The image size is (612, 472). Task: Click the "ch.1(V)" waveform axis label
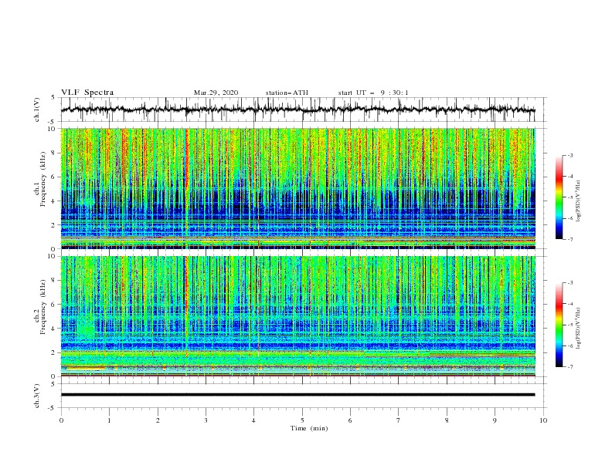tap(37, 110)
